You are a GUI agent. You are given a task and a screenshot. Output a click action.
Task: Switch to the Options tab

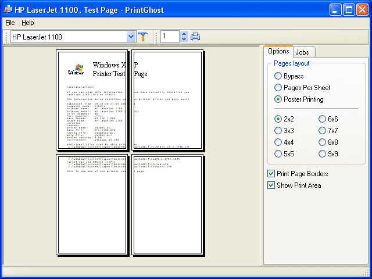pos(278,51)
